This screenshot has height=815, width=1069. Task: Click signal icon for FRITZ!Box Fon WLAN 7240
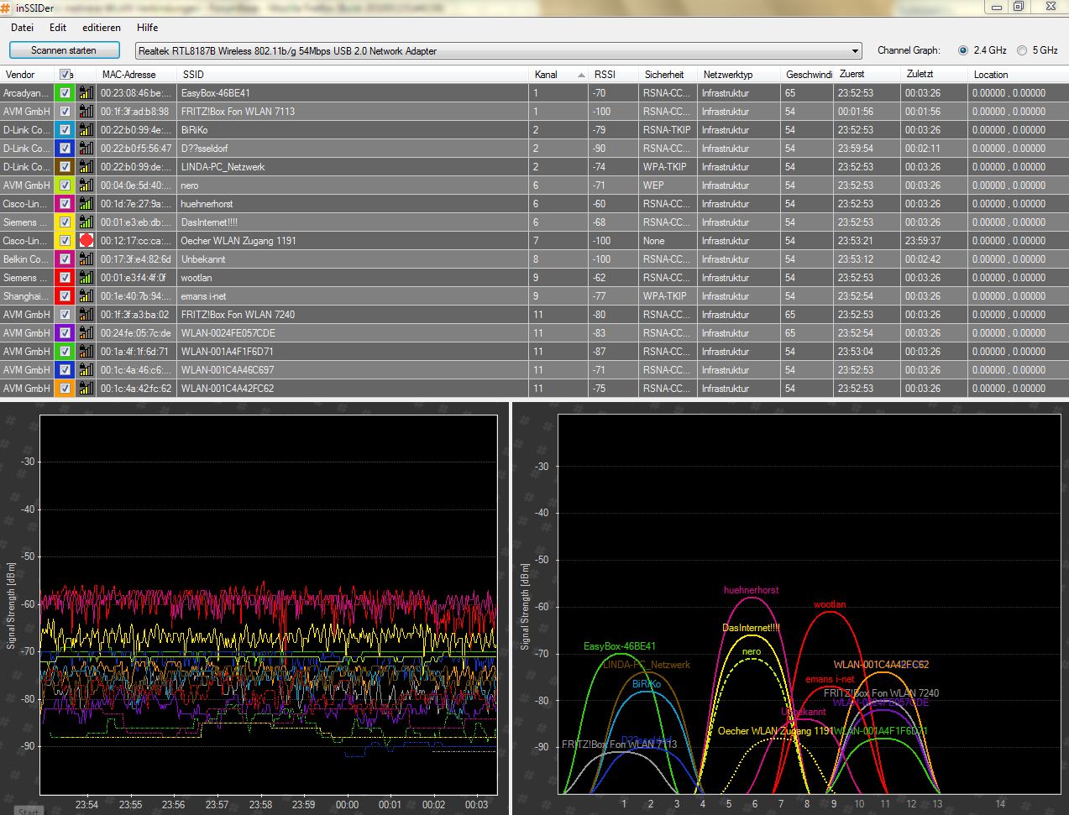click(x=86, y=315)
